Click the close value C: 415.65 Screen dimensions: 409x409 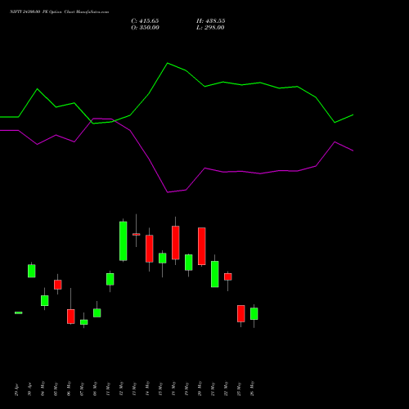(x=145, y=21)
